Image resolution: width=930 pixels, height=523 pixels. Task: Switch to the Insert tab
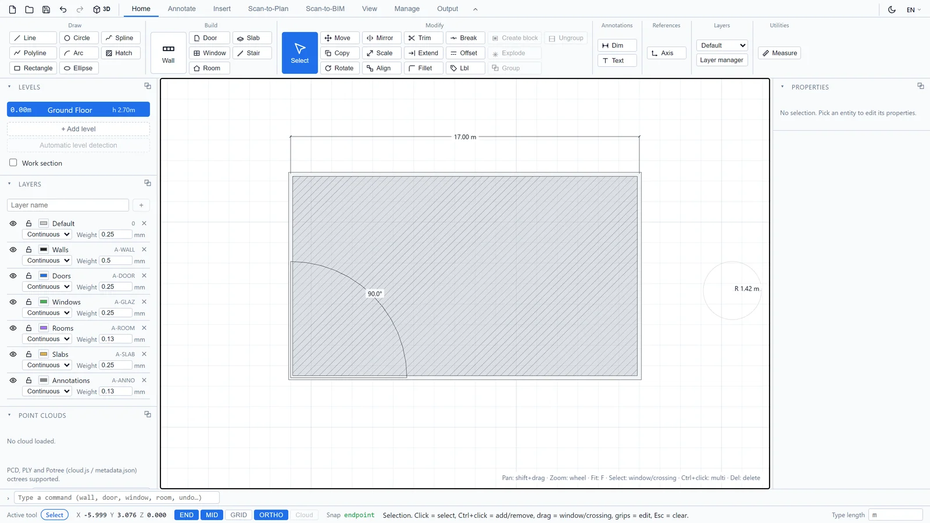(x=222, y=9)
